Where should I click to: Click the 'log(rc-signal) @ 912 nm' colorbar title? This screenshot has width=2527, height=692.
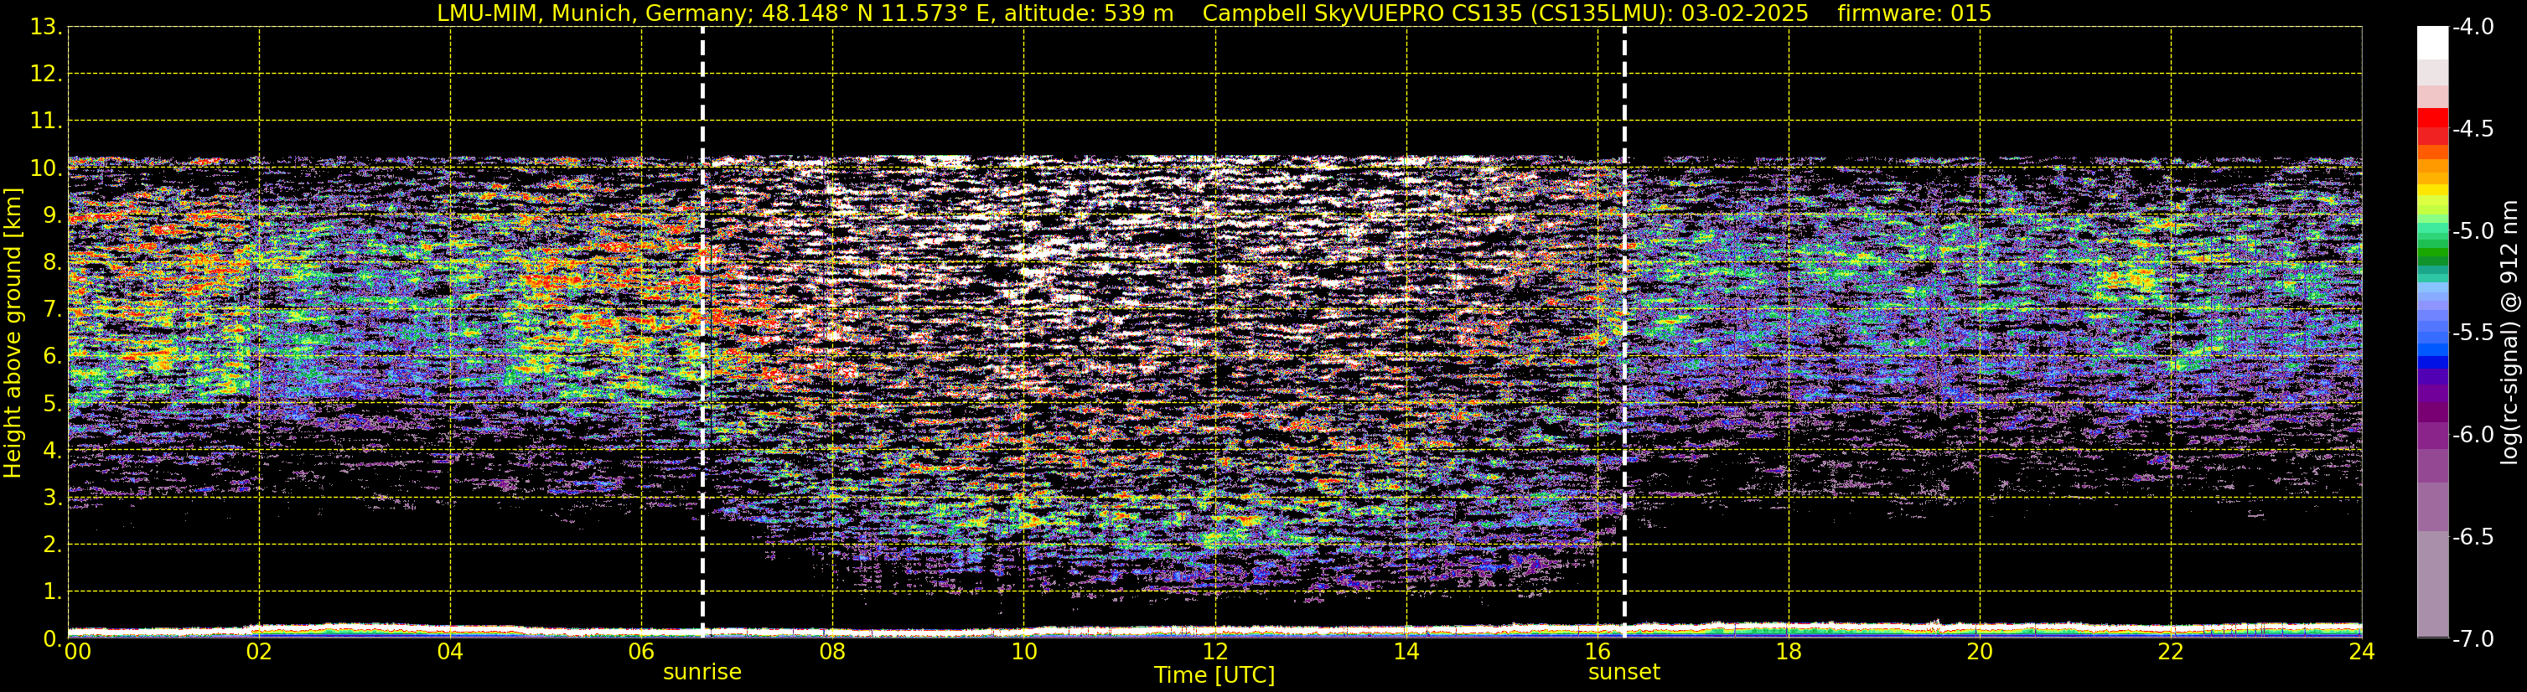coord(2510,333)
